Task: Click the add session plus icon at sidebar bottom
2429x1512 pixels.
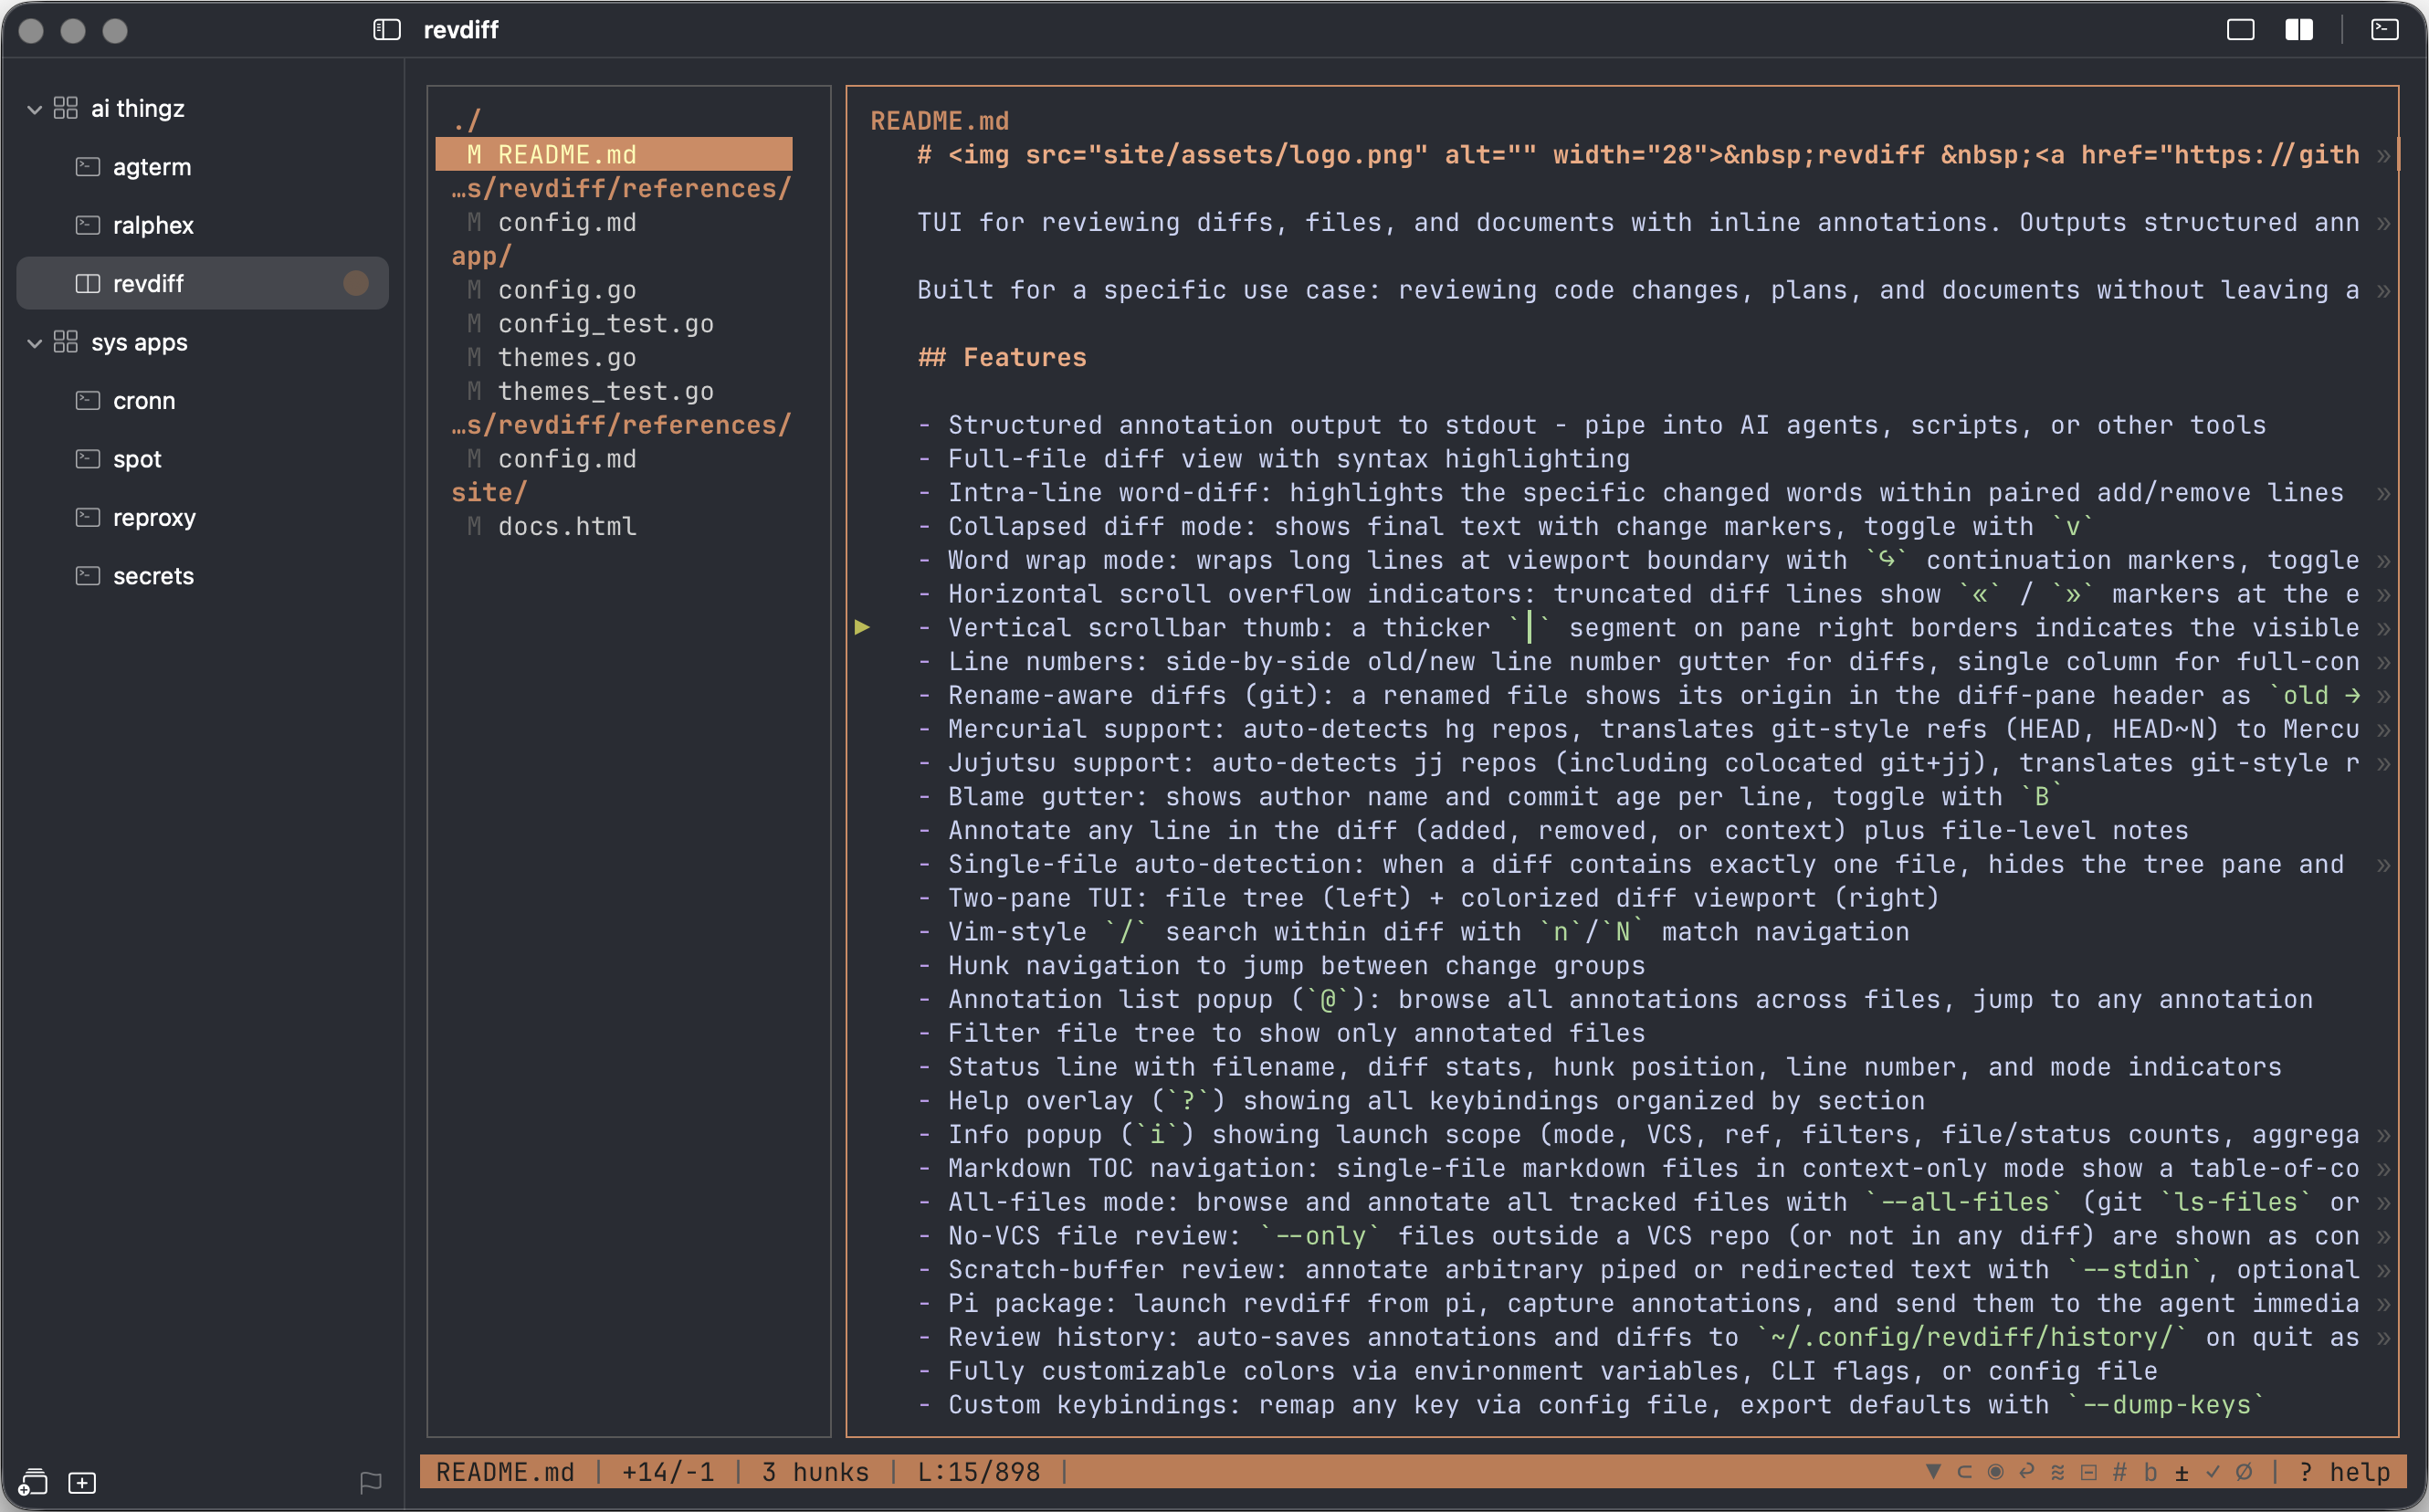Action: click(82, 1482)
